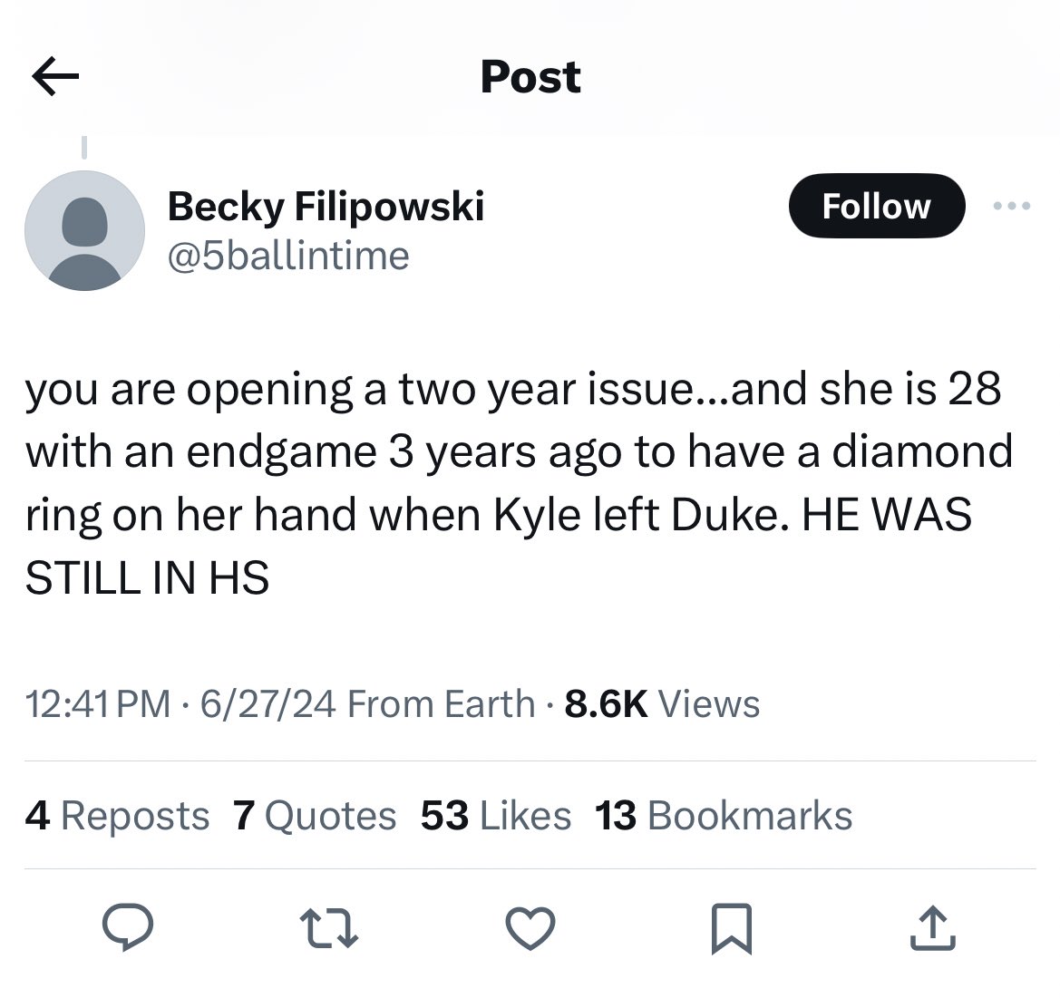The width and height of the screenshot is (1060, 998).
Task: Tap the 8.6K Views count
Action: (x=662, y=704)
